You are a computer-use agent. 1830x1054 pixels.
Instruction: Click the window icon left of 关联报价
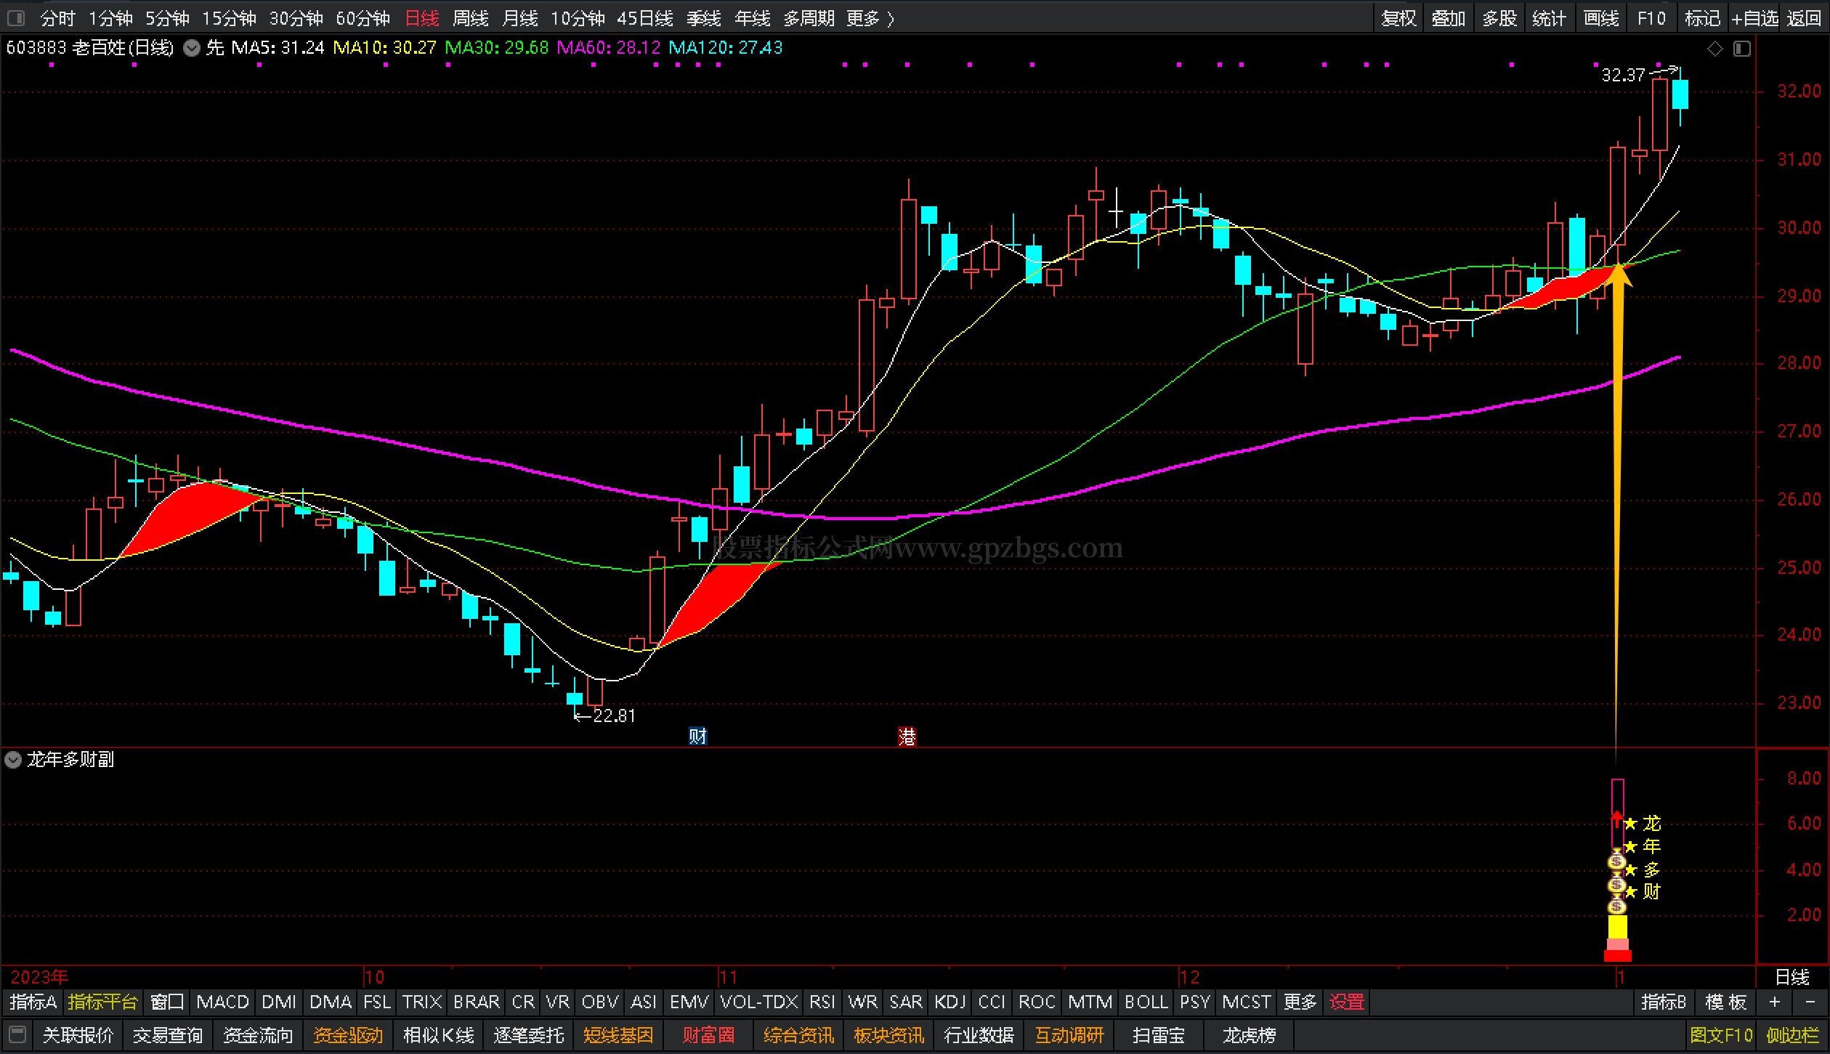tap(17, 1034)
